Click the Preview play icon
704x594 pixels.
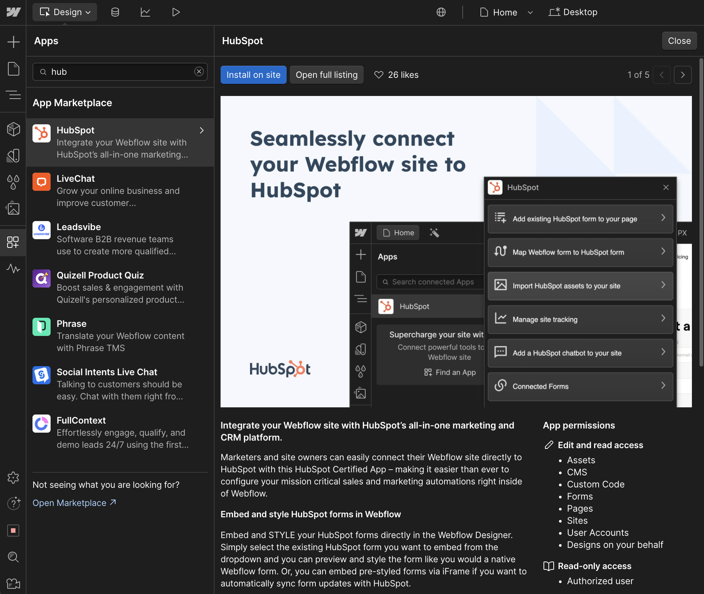[176, 12]
